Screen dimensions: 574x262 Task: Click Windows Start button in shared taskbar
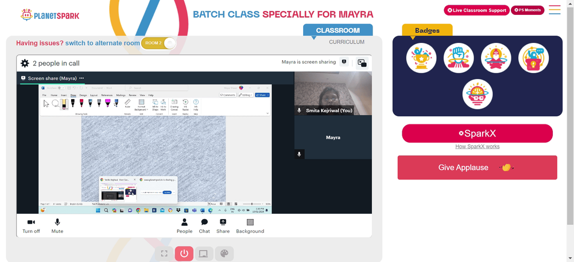coord(98,210)
